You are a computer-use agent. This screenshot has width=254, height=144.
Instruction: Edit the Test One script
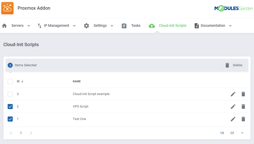pyautogui.click(x=233, y=119)
